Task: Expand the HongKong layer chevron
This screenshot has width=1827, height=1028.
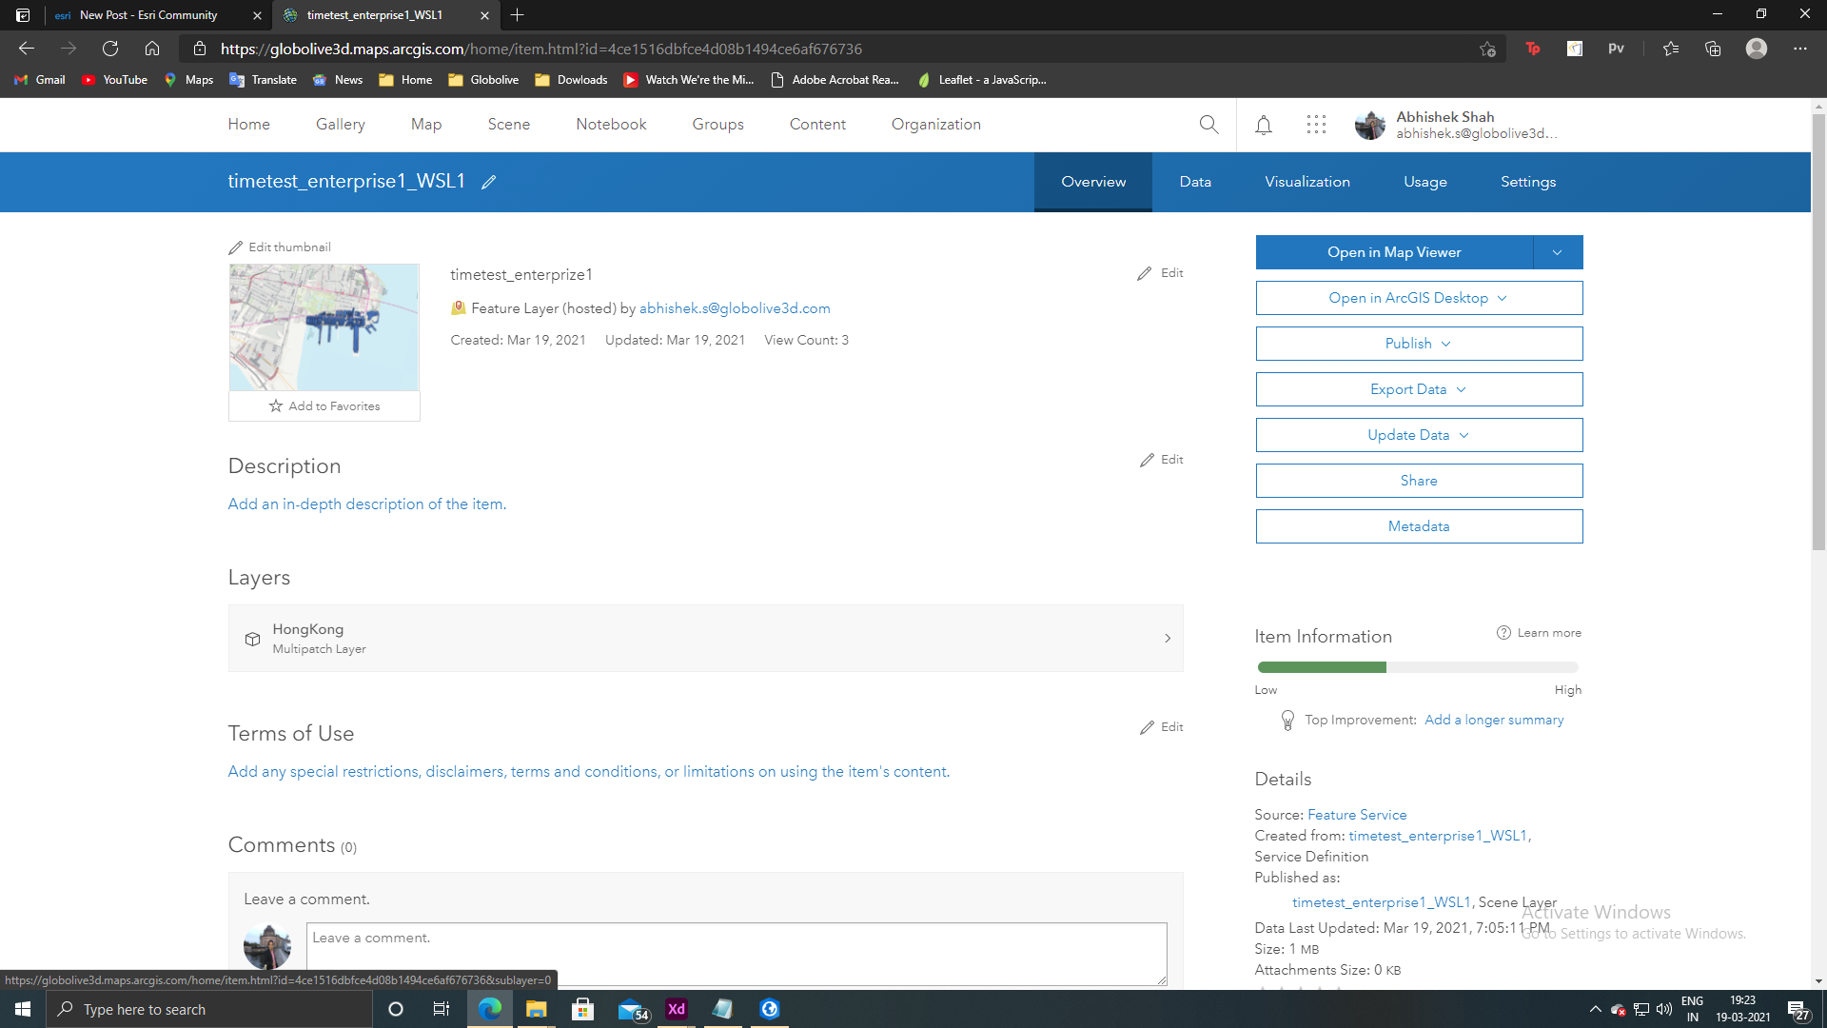Action: 1168,639
